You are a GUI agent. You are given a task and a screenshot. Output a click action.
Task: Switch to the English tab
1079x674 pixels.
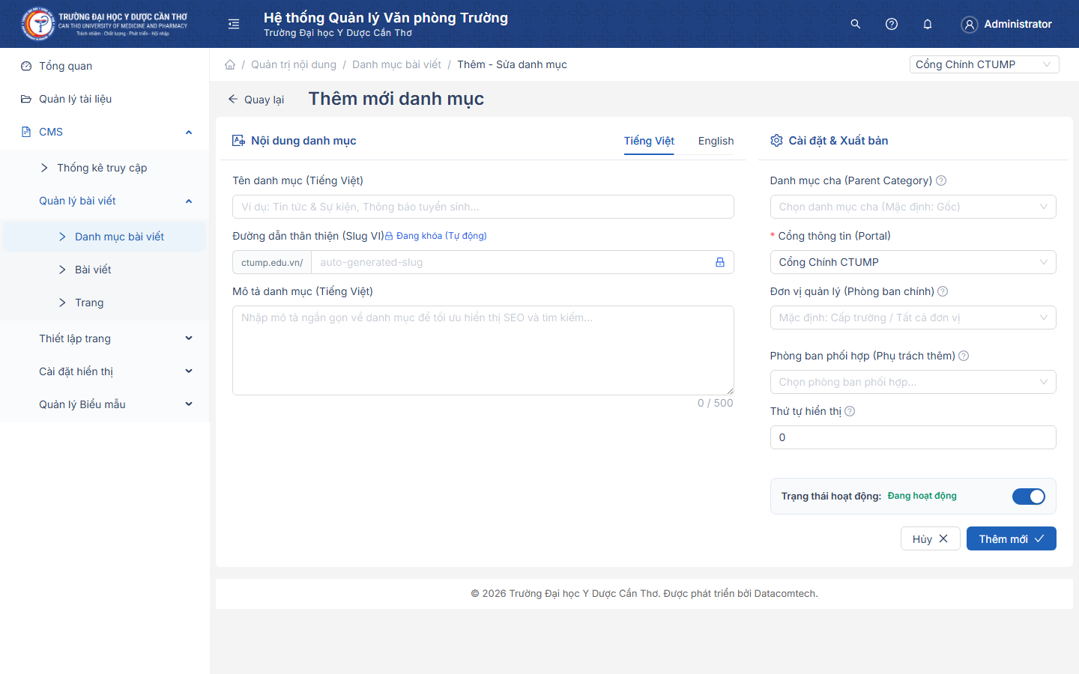(x=716, y=141)
